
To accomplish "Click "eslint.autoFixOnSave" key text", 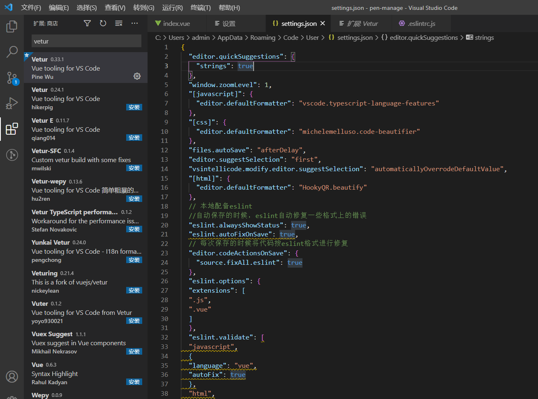I will tap(230, 234).
